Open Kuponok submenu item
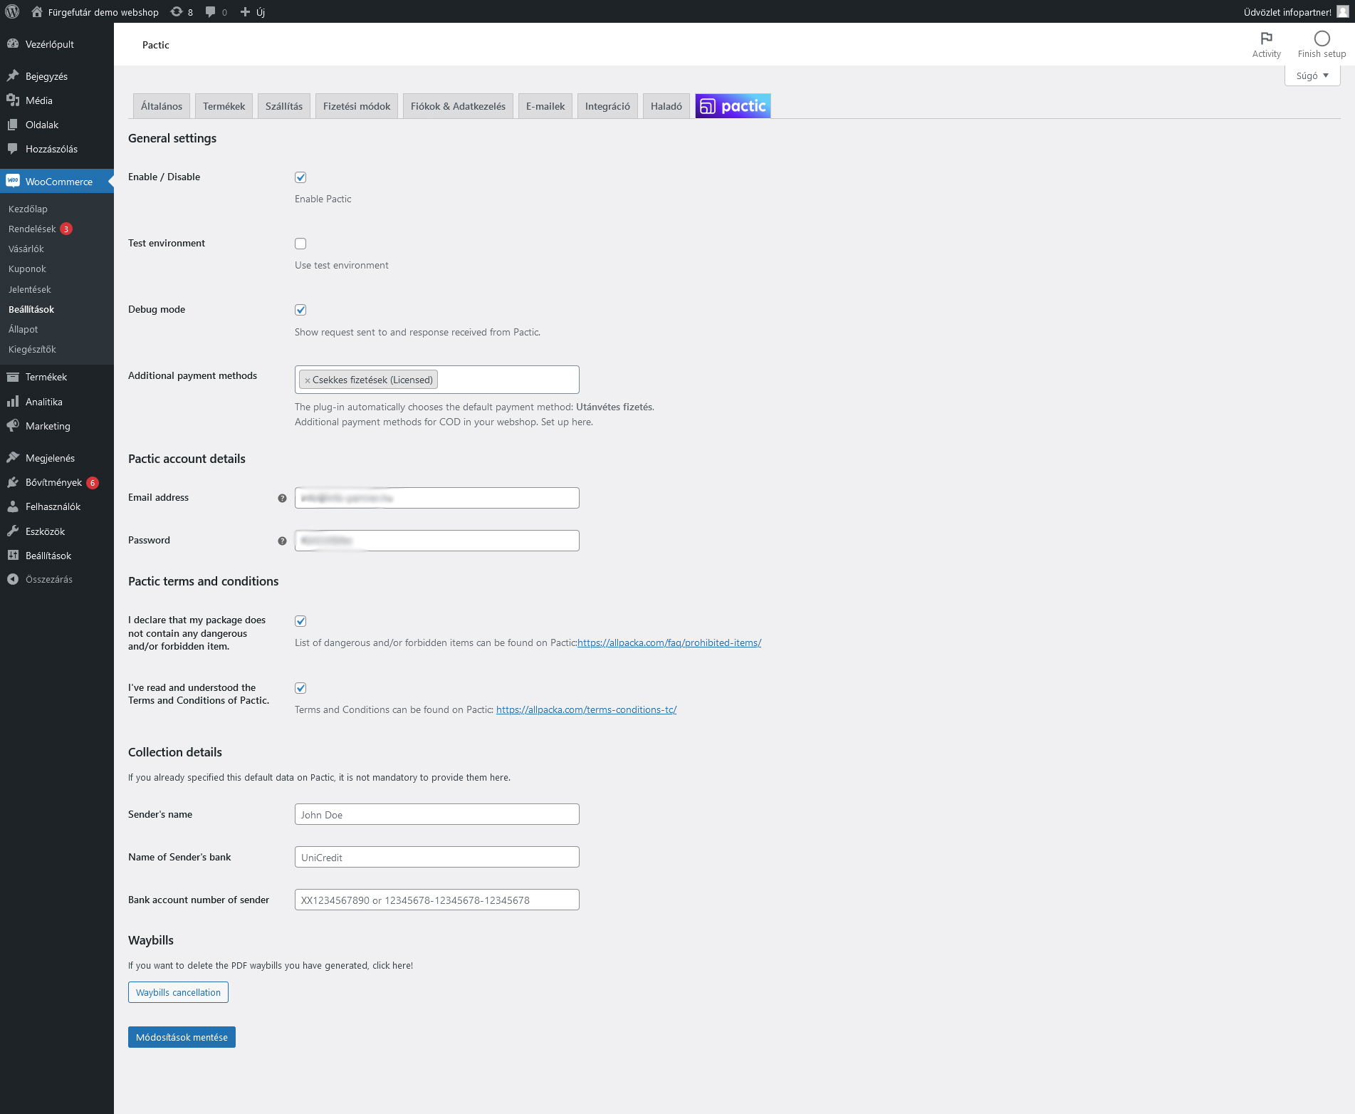 pos(27,269)
